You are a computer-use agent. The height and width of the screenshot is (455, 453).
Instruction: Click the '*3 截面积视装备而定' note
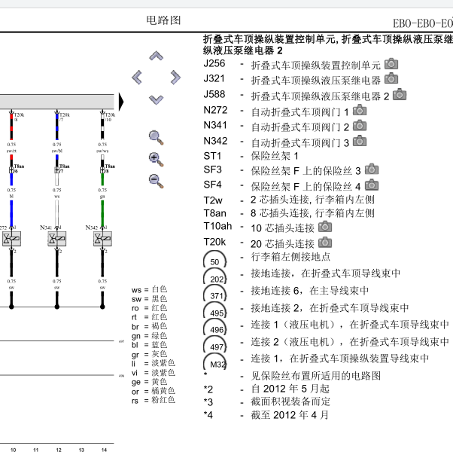267,402
